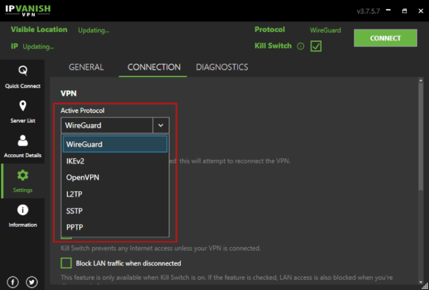Collapse the Active Protocol dropdown arrow

(161, 125)
